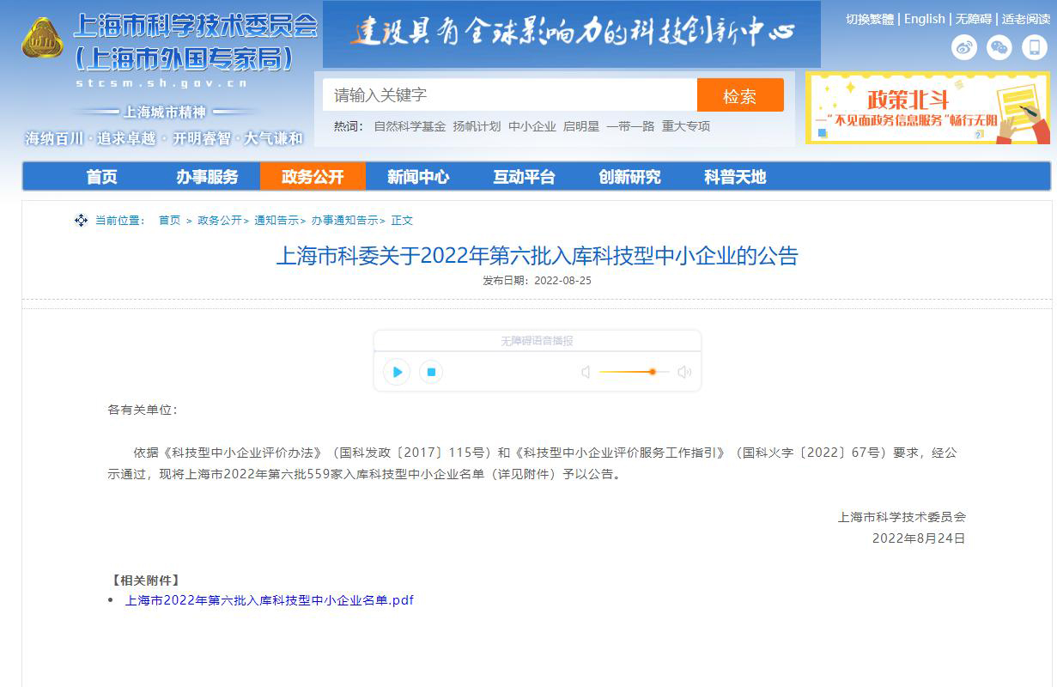Screen dimensions: 1057x687
Task: Click the low-volume speaker icon
Action: (x=585, y=371)
